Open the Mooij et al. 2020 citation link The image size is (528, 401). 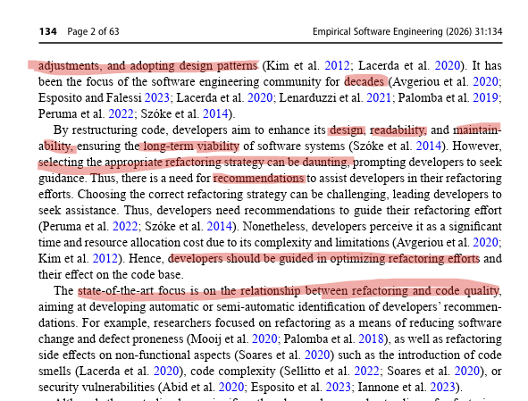[x=264, y=338]
